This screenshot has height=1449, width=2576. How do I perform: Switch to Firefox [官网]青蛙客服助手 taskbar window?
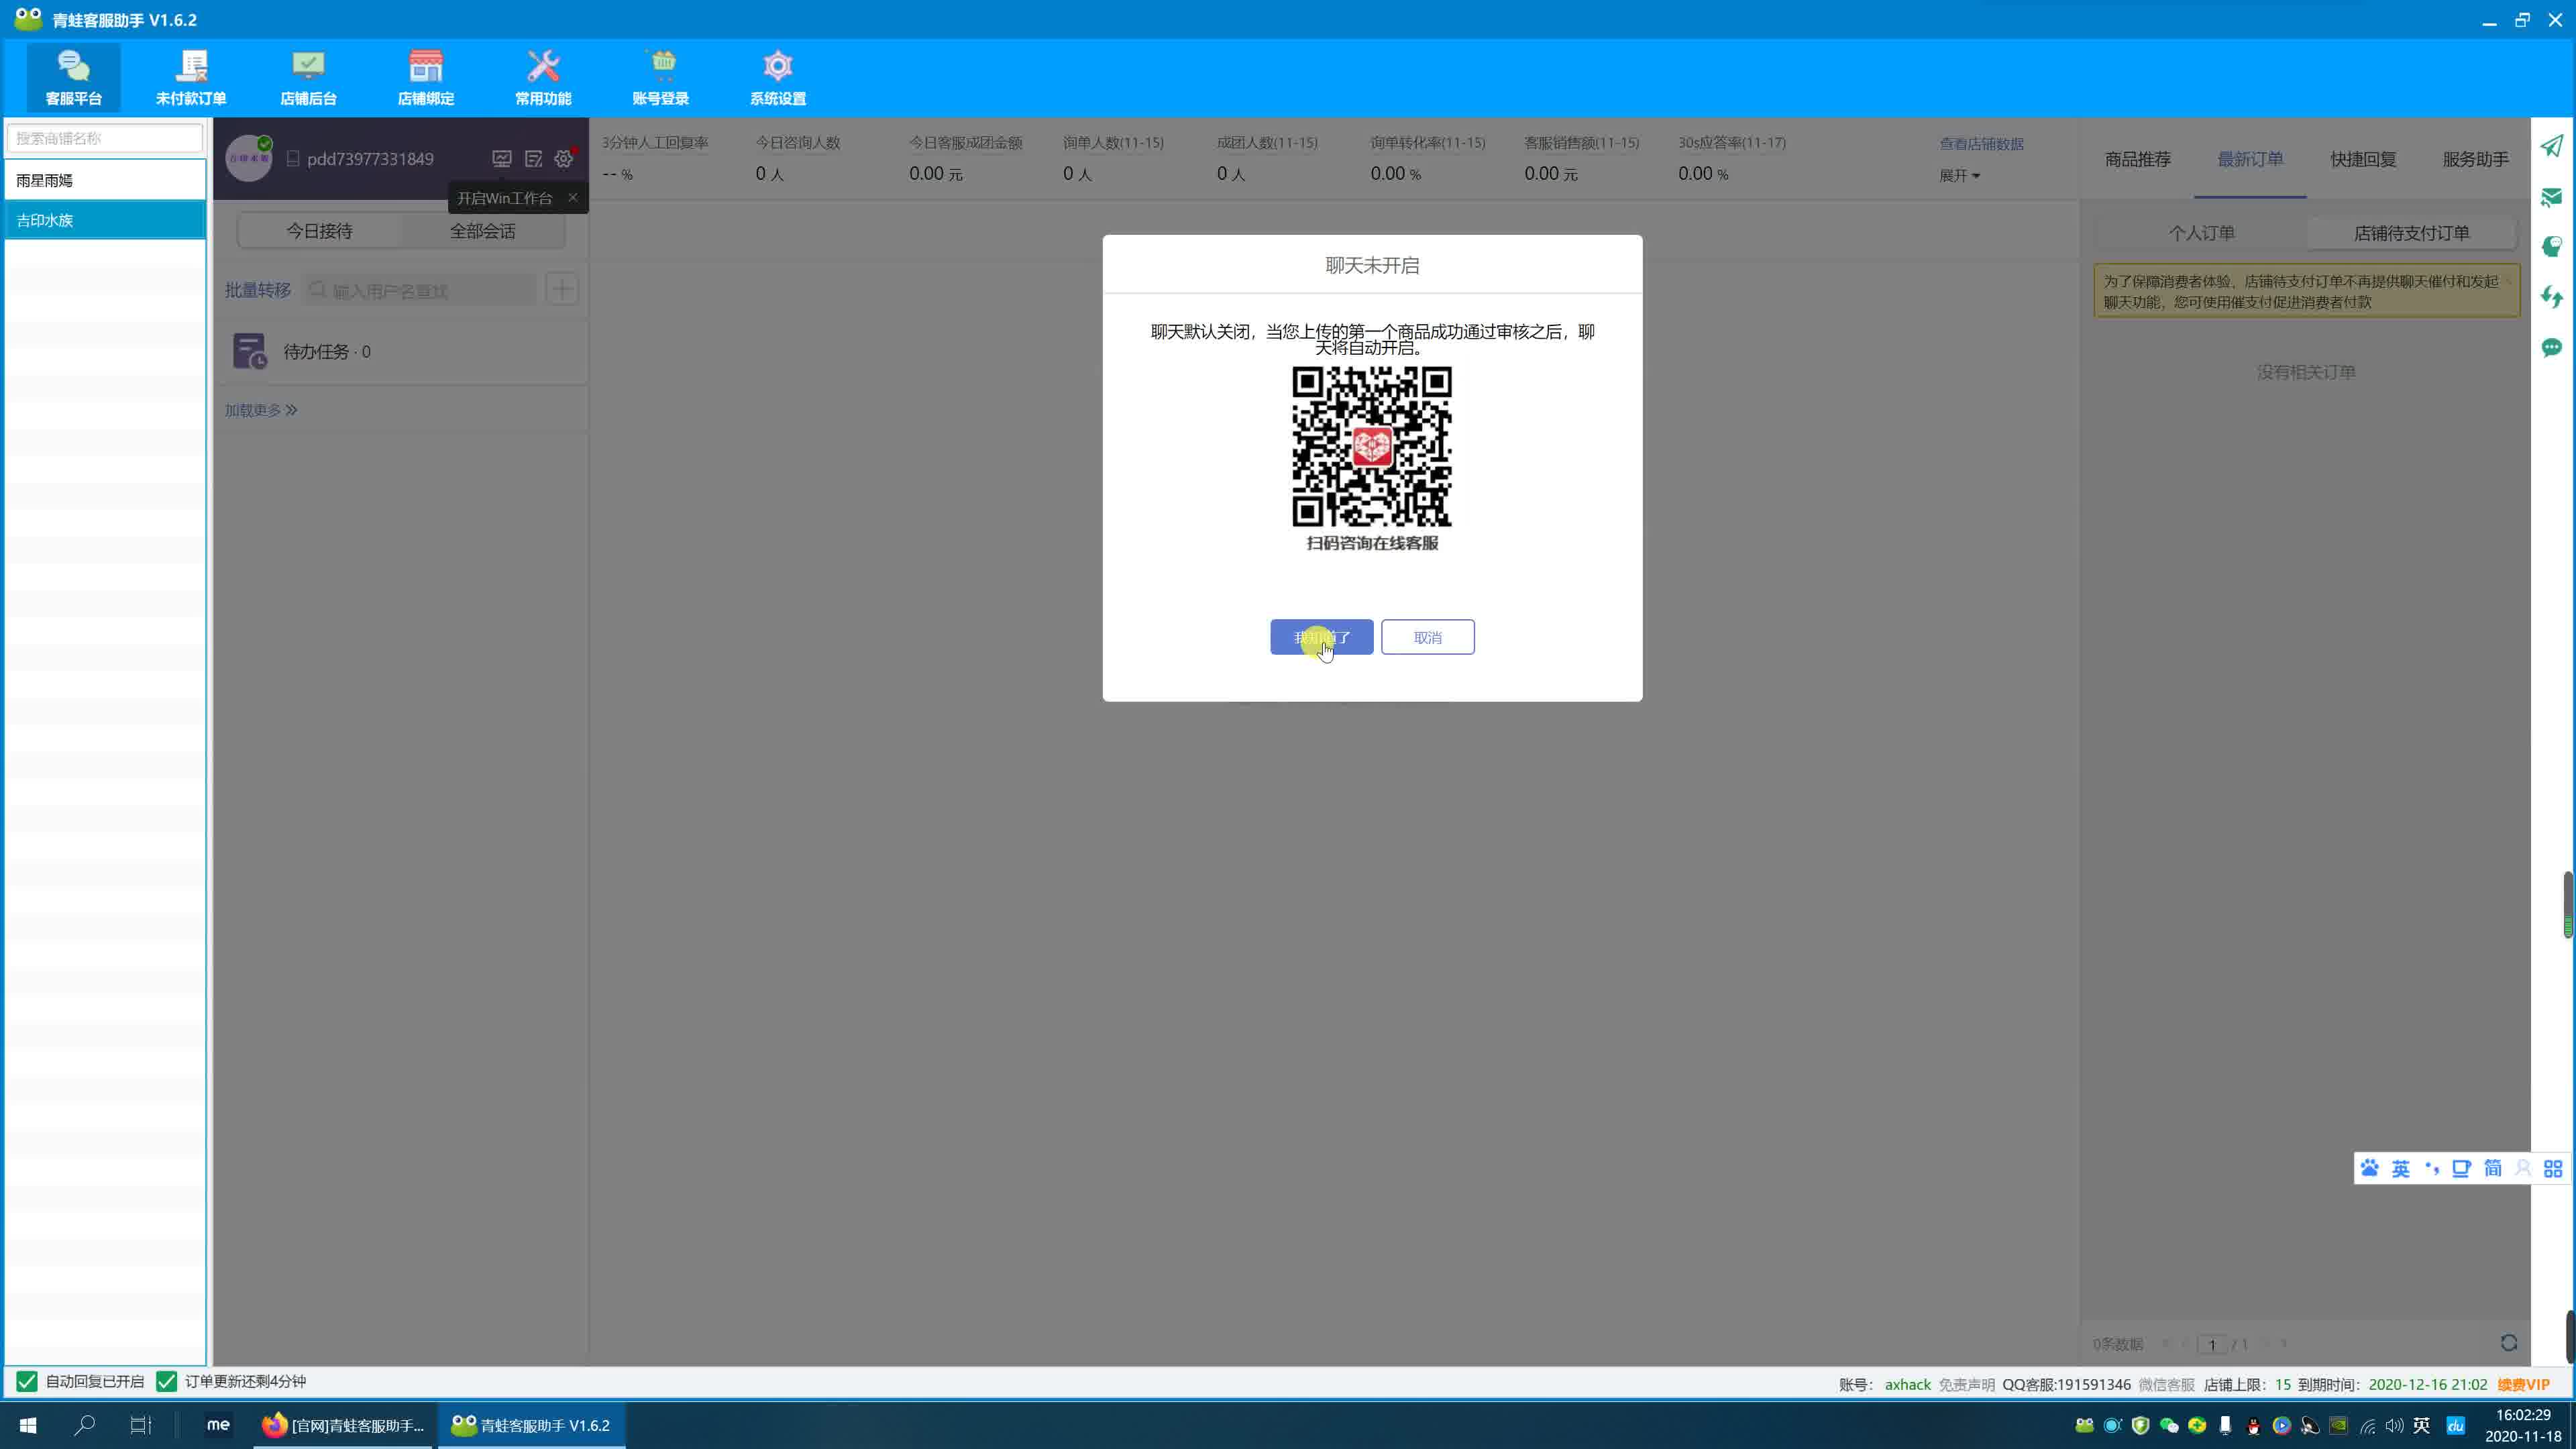click(343, 1425)
